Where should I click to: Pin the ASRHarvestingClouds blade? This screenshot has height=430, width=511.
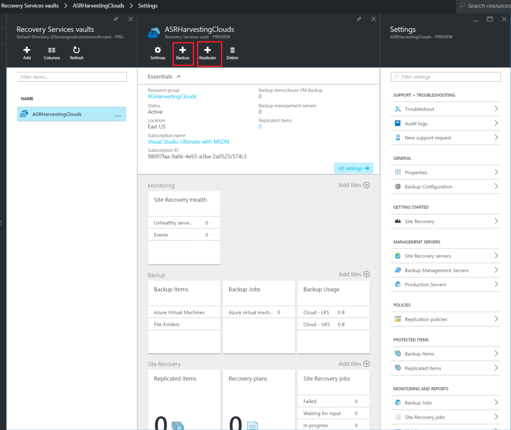pos(359,19)
